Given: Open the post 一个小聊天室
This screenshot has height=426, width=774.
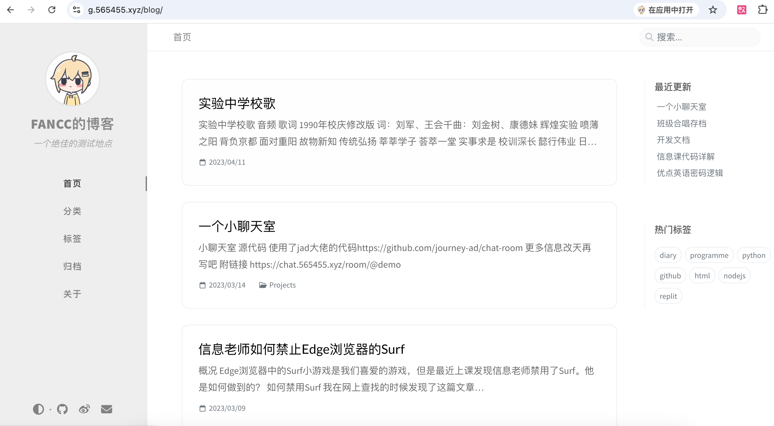Looking at the screenshot, I should click(237, 226).
